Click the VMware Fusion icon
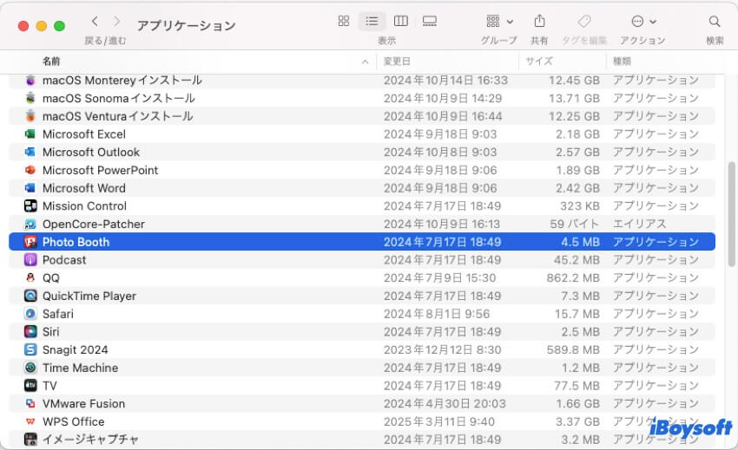The width and height of the screenshot is (738, 450). coord(30,403)
